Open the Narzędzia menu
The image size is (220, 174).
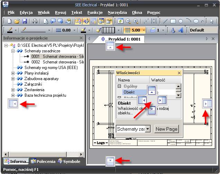117,12
